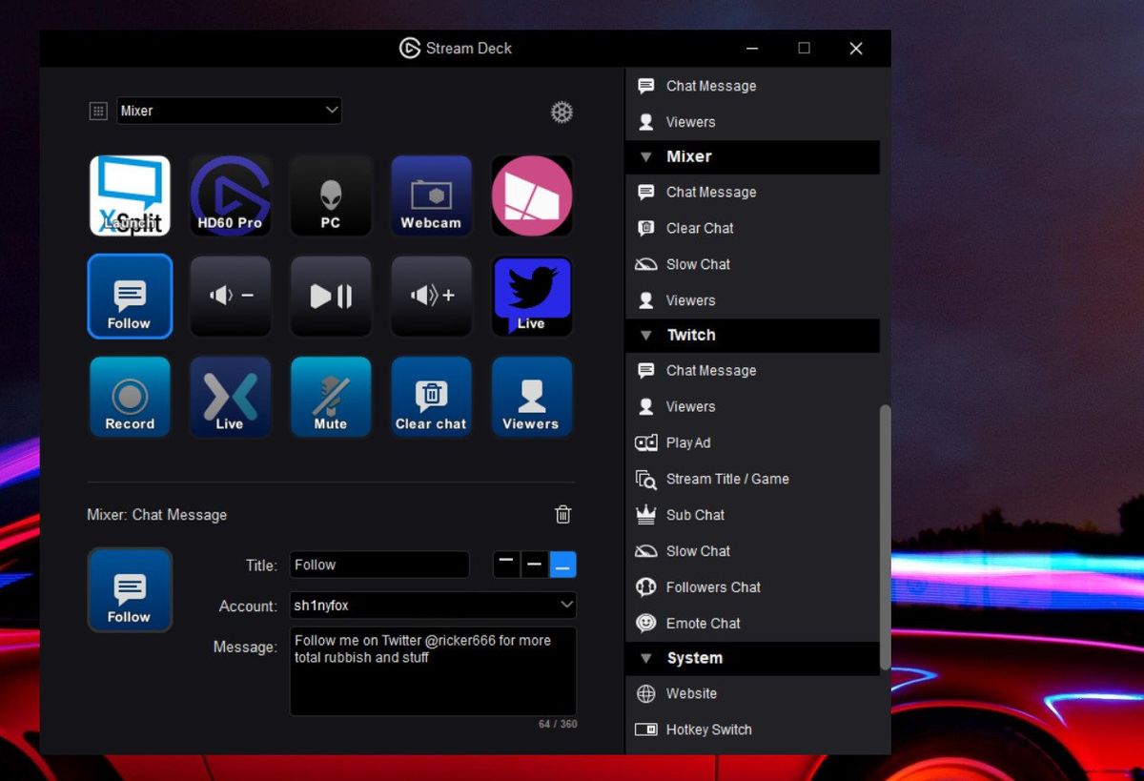Open the Record action key
The image size is (1144, 781).
(x=130, y=396)
